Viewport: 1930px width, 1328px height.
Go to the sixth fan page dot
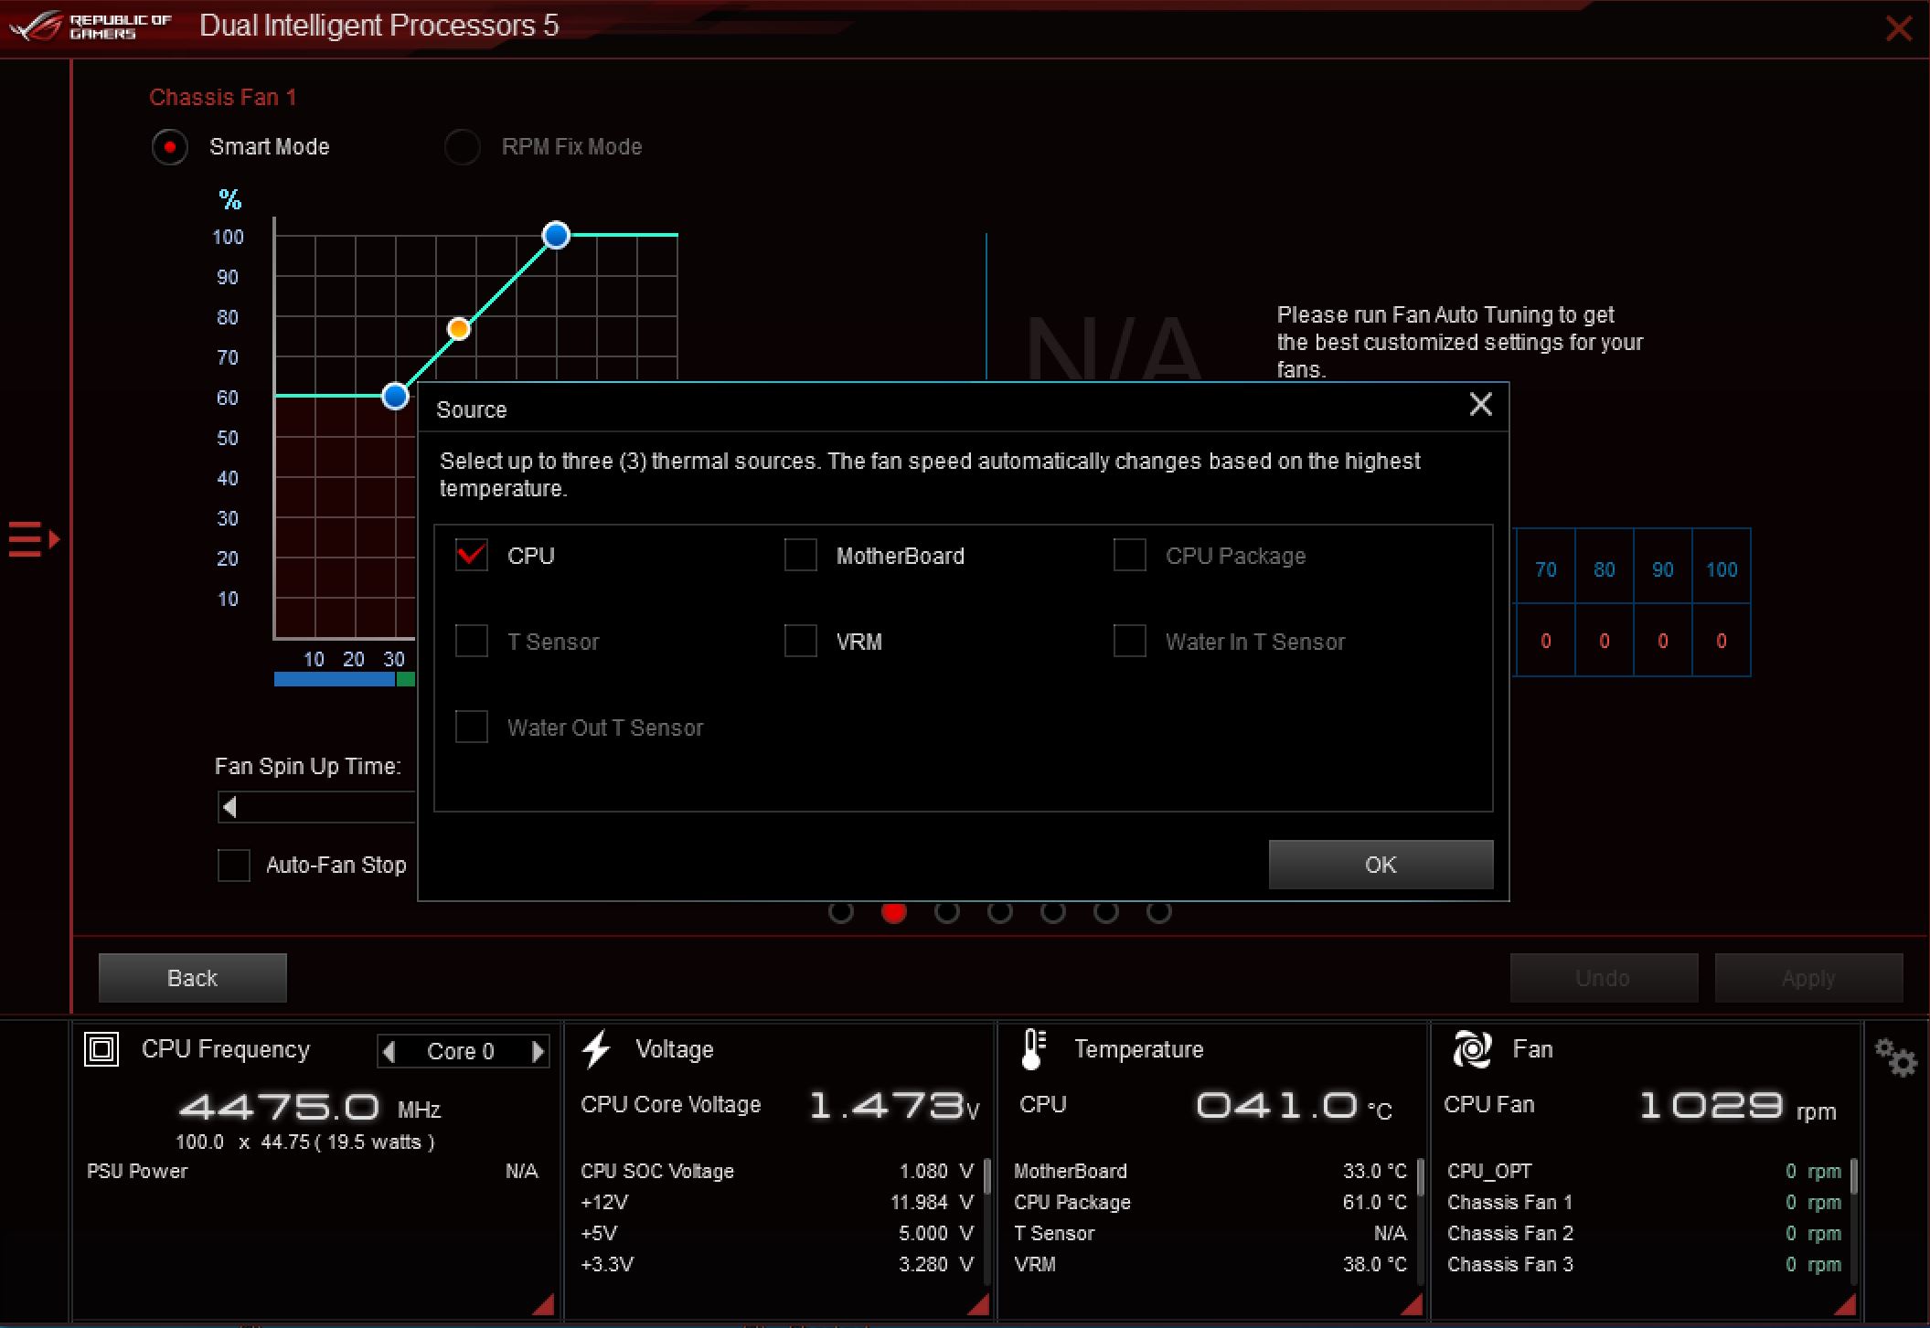[x=1106, y=911]
